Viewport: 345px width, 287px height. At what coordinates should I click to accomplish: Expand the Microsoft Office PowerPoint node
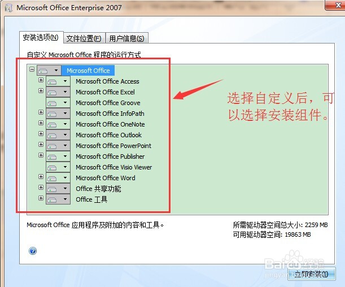coord(41,145)
